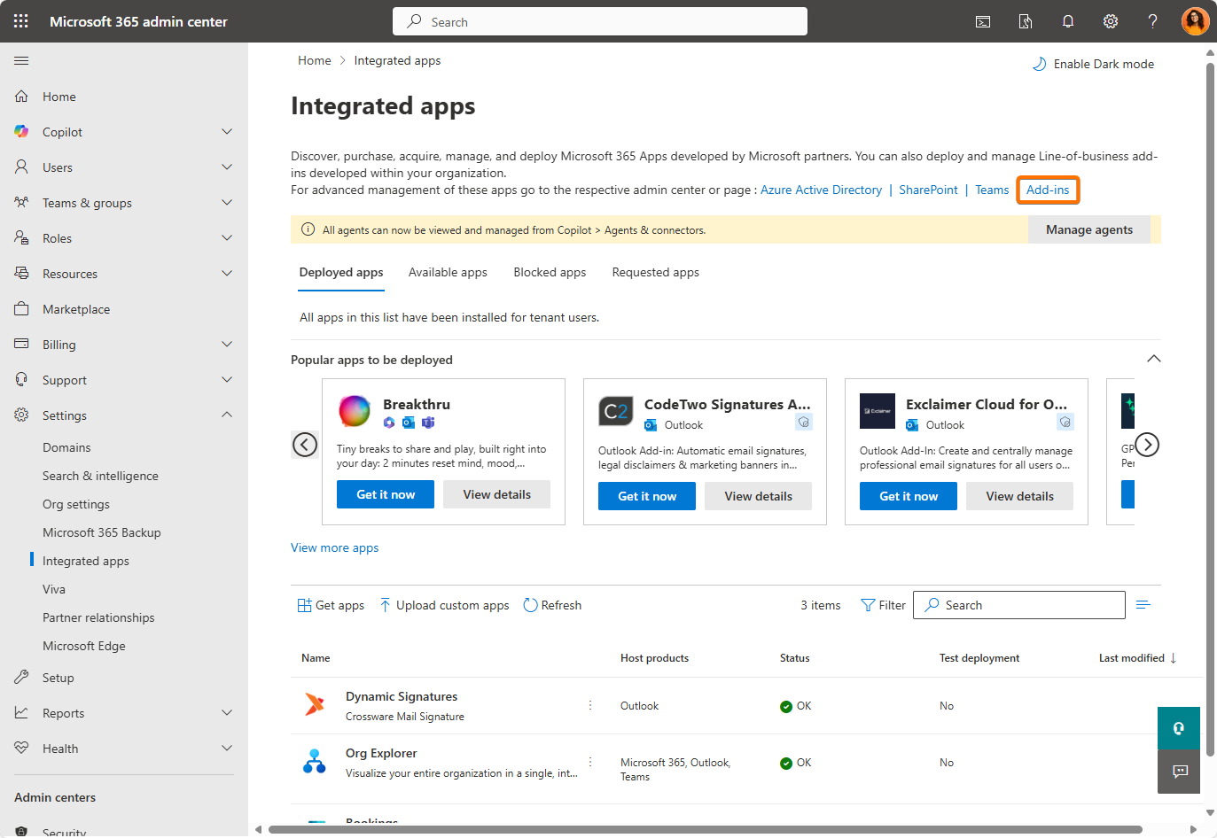The width and height of the screenshot is (1217, 838).
Task: Expand the Billing navigation section
Action: [x=227, y=345]
